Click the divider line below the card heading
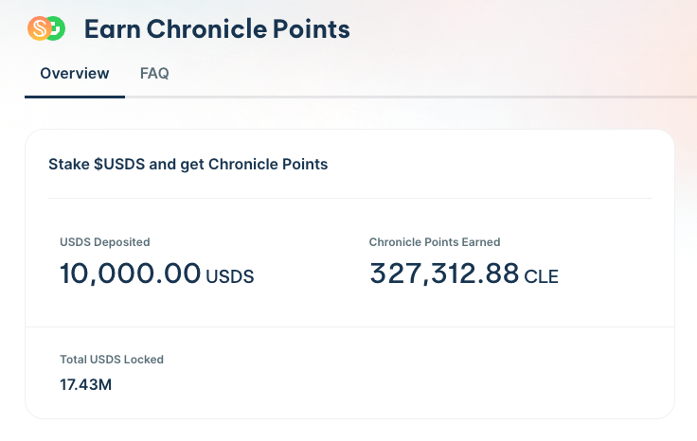The width and height of the screenshot is (697, 441). coord(349,199)
